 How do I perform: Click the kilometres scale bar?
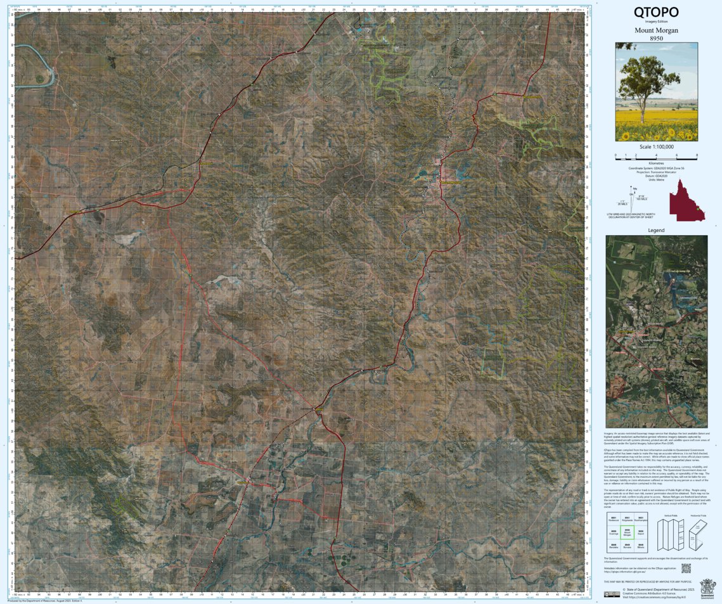(656, 159)
